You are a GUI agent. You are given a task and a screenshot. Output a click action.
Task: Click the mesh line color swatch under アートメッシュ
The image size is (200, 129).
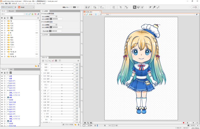[x=51, y=19]
